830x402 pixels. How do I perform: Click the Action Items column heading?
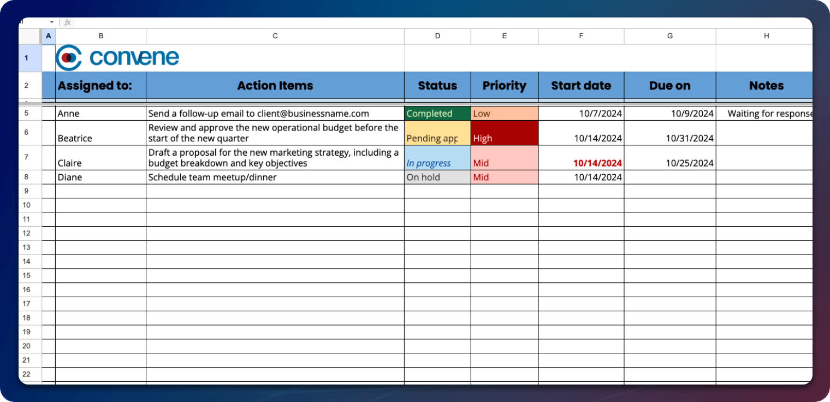click(x=275, y=86)
